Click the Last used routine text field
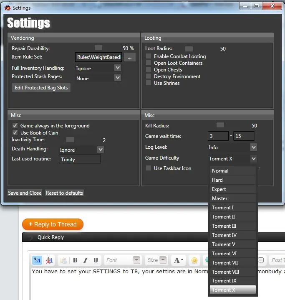The height and width of the screenshot is (300, 285). point(80,159)
